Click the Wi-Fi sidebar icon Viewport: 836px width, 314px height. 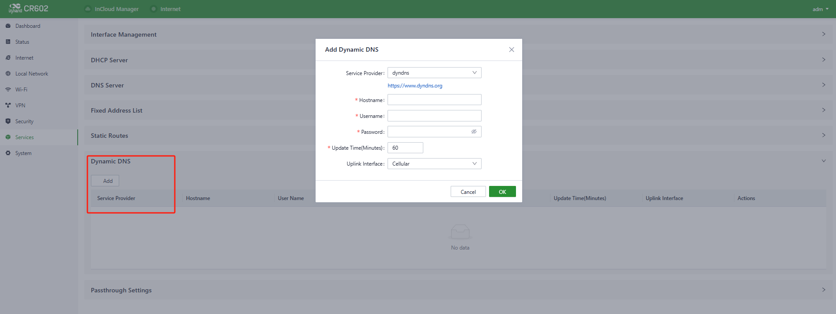[x=8, y=90]
